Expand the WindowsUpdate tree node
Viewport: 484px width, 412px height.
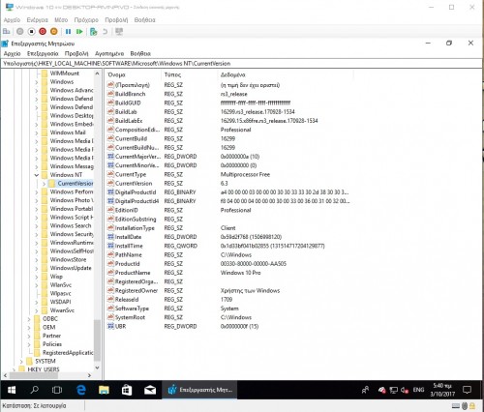coord(36,268)
